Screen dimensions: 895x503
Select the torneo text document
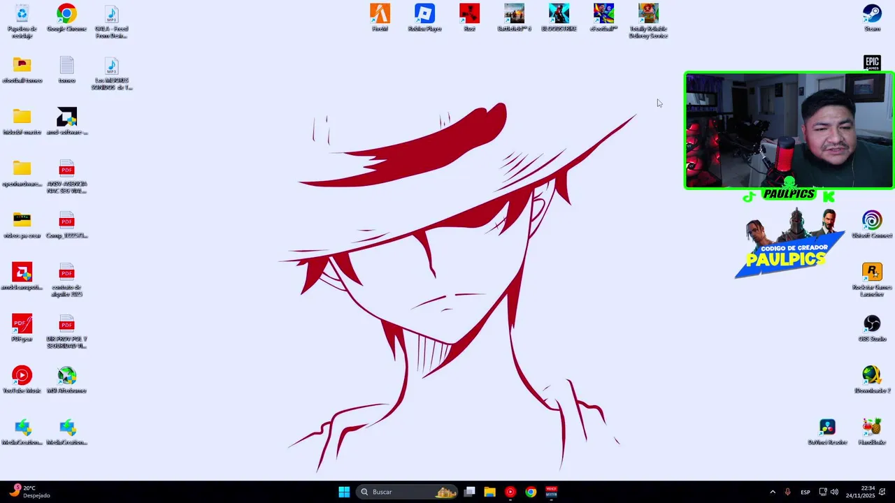click(66, 70)
